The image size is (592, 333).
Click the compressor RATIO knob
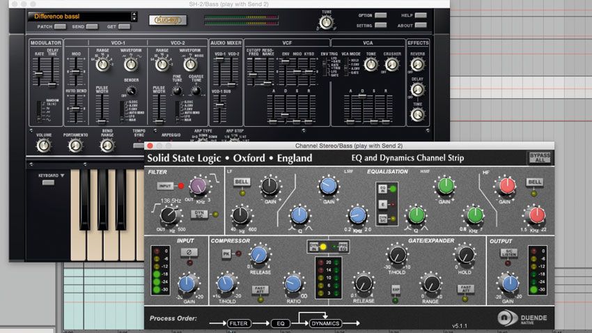[x=293, y=284]
